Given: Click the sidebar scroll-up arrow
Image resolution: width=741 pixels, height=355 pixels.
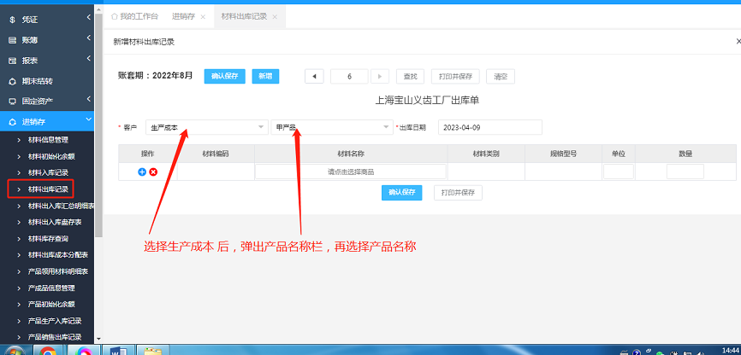Looking at the screenshot, I should (98, 9).
